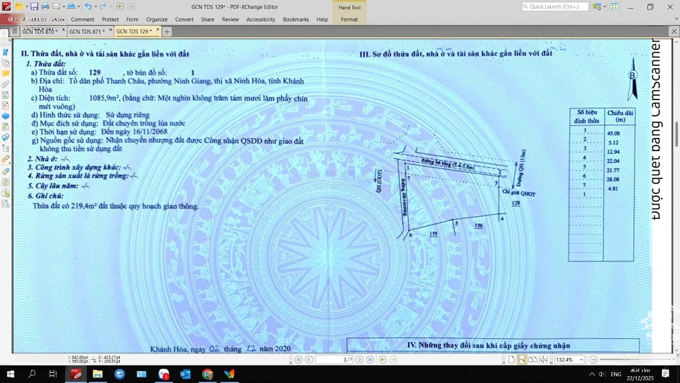
Task: Switch to the GCN TDS 871 tab
Action: [84, 31]
